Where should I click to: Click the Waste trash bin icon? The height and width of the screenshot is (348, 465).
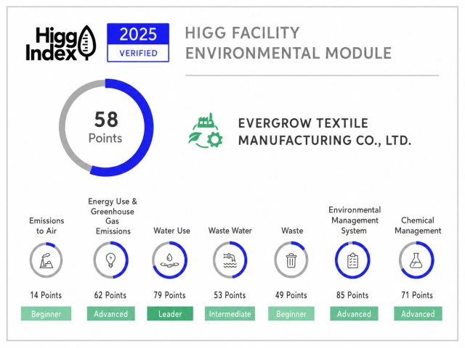coord(291,260)
